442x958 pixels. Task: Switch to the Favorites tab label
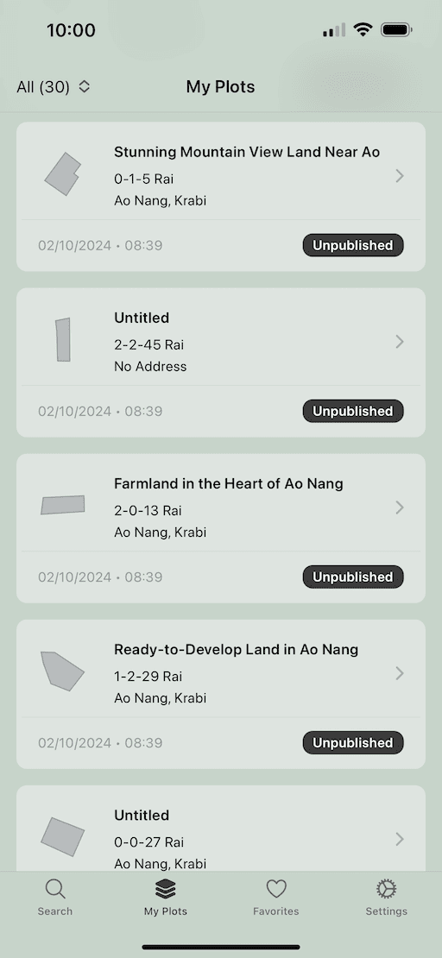pos(276,911)
